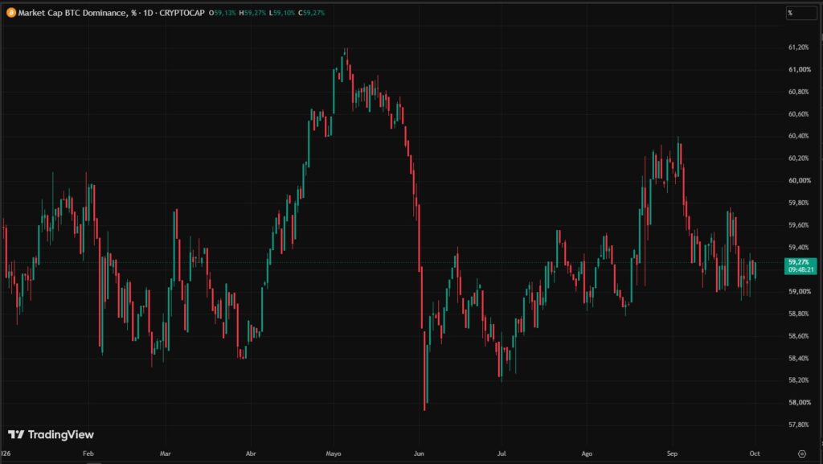Click the close value C59,27%
The width and height of the screenshot is (823, 464).
(311, 13)
